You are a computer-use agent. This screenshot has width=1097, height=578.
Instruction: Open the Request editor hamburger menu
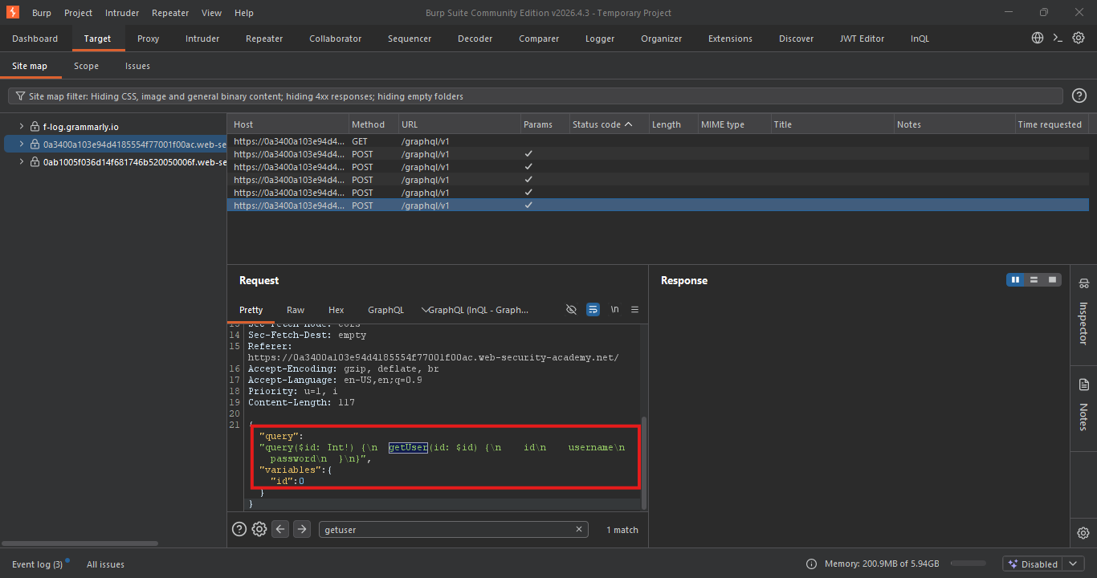pos(634,309)
